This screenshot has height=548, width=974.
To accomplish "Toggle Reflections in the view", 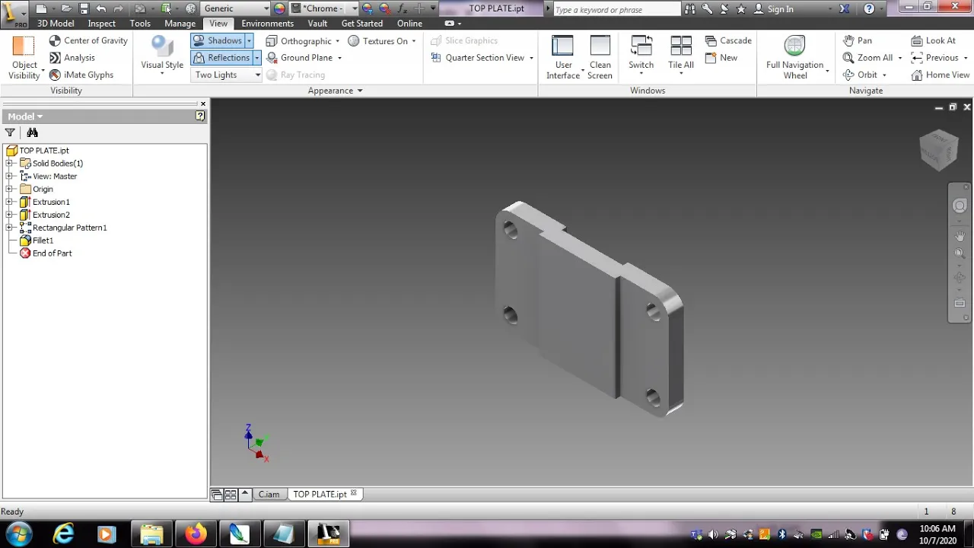I will coord(221,58).
